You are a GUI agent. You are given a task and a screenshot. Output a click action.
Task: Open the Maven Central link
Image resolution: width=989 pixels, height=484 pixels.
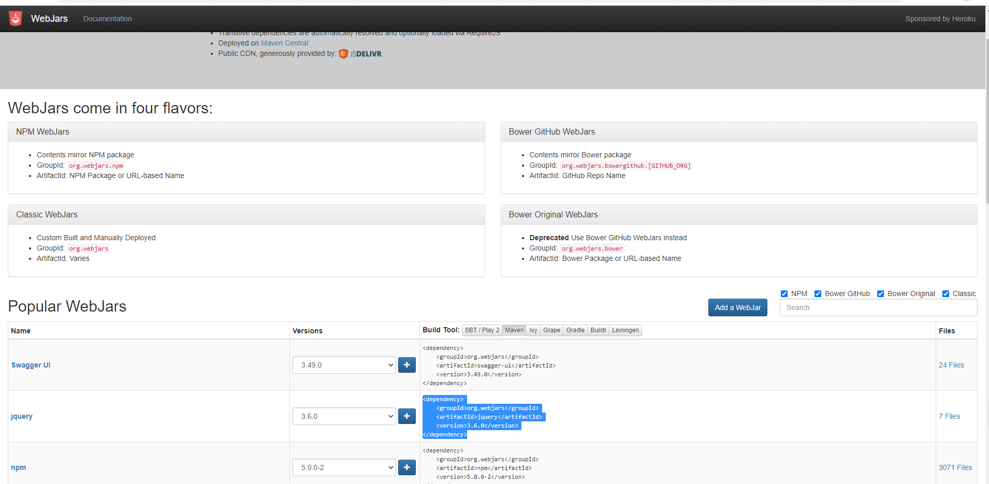[x=284, y=43]
